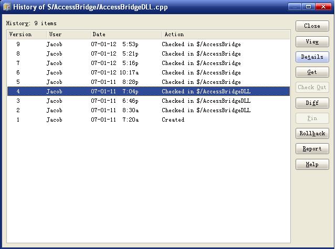Click 'Created' action text
The width and height of the screenshot is (336, 249).
(x=173, y=120)
